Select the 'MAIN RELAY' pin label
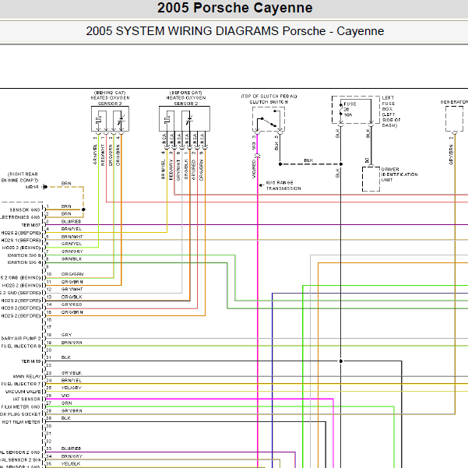Viewport: 468px width, 468px height. [26, 377]
